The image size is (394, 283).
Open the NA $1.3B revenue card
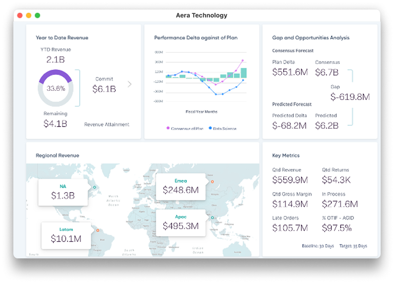click(x=63, y=192)
